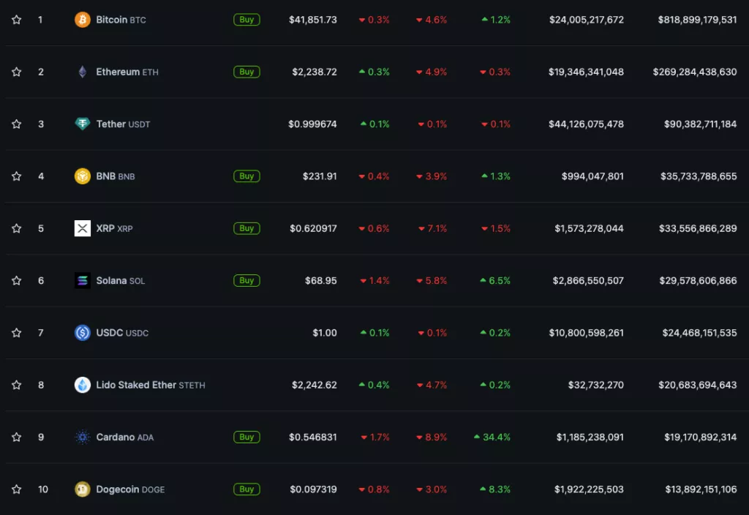Click the USDC logo icon

click(x=83, y=333)
